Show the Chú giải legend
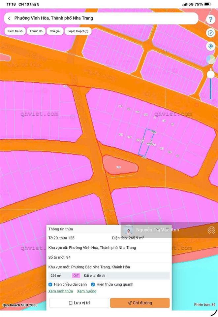 [x=55, y=31]
